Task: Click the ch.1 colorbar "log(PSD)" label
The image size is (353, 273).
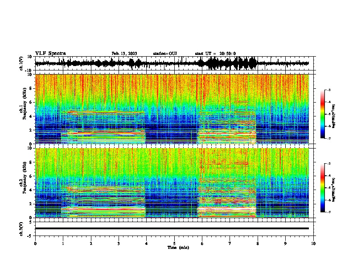Action: tap(333, 116)
